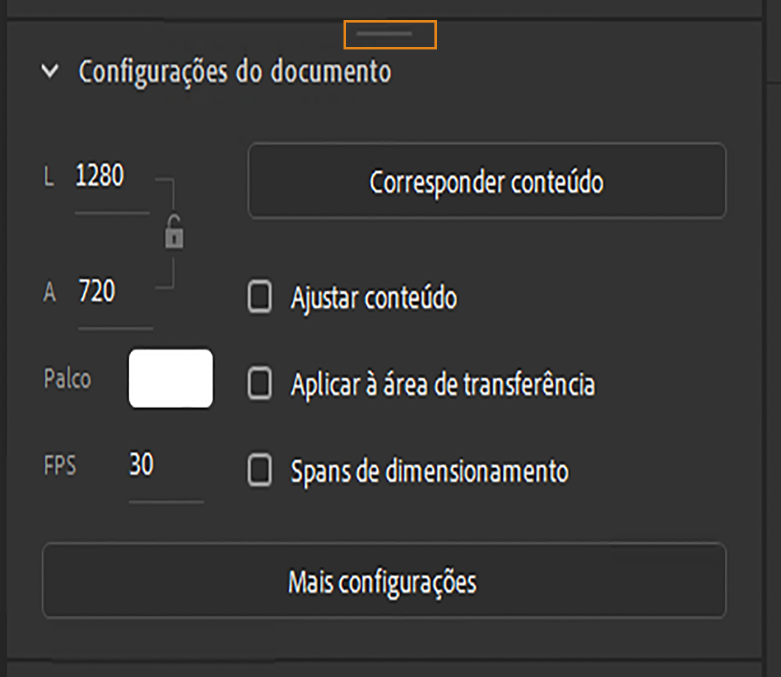This screenshot has height=677, width=781.
Task: Toggle Spans de dimensionamento on
Action: click(259, 471)
